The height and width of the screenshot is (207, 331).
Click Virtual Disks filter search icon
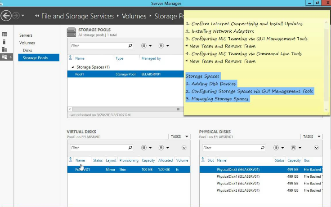[130, 148]
